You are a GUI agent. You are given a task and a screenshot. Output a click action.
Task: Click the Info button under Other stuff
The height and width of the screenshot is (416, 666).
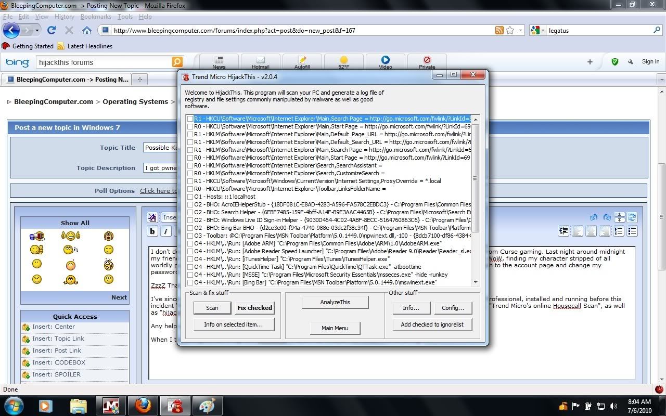point(411,307)
